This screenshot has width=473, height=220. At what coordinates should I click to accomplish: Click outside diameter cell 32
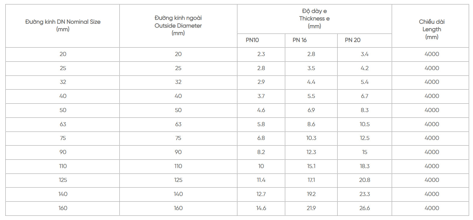point(178,82)
